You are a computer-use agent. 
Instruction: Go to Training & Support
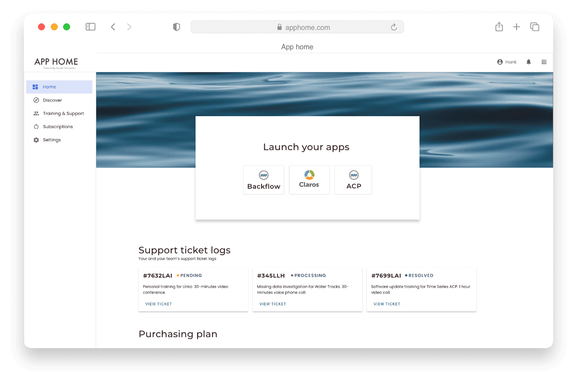(x=63, y=114)
